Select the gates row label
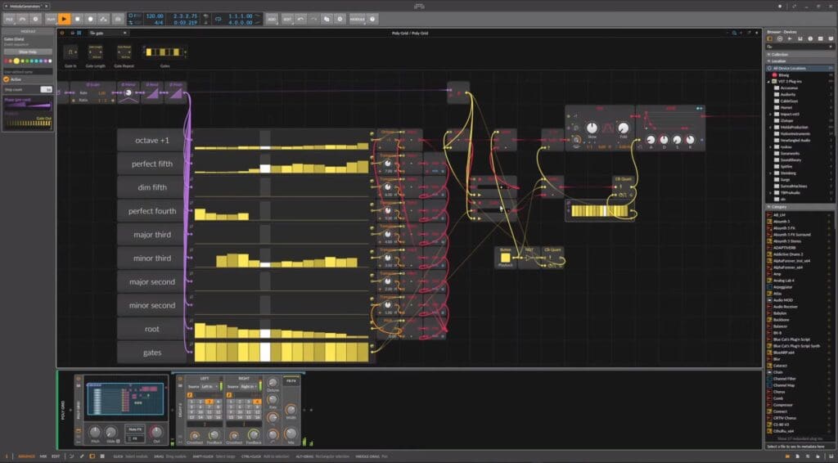This screenshot has height=463, width=838. (151, 353)
